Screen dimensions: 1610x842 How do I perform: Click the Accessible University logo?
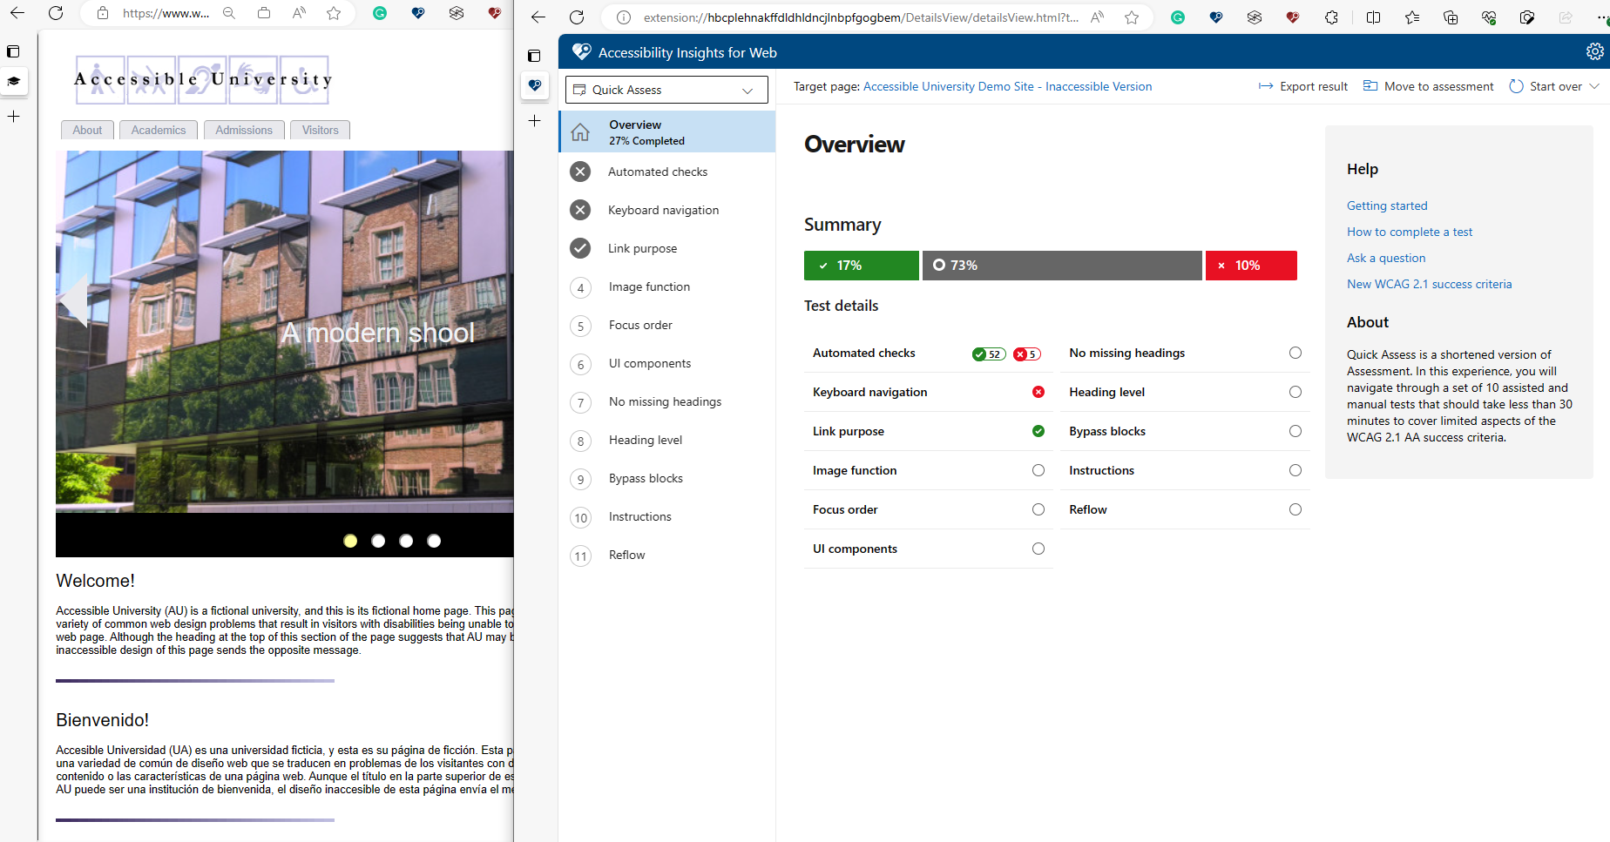coord(203,79)
